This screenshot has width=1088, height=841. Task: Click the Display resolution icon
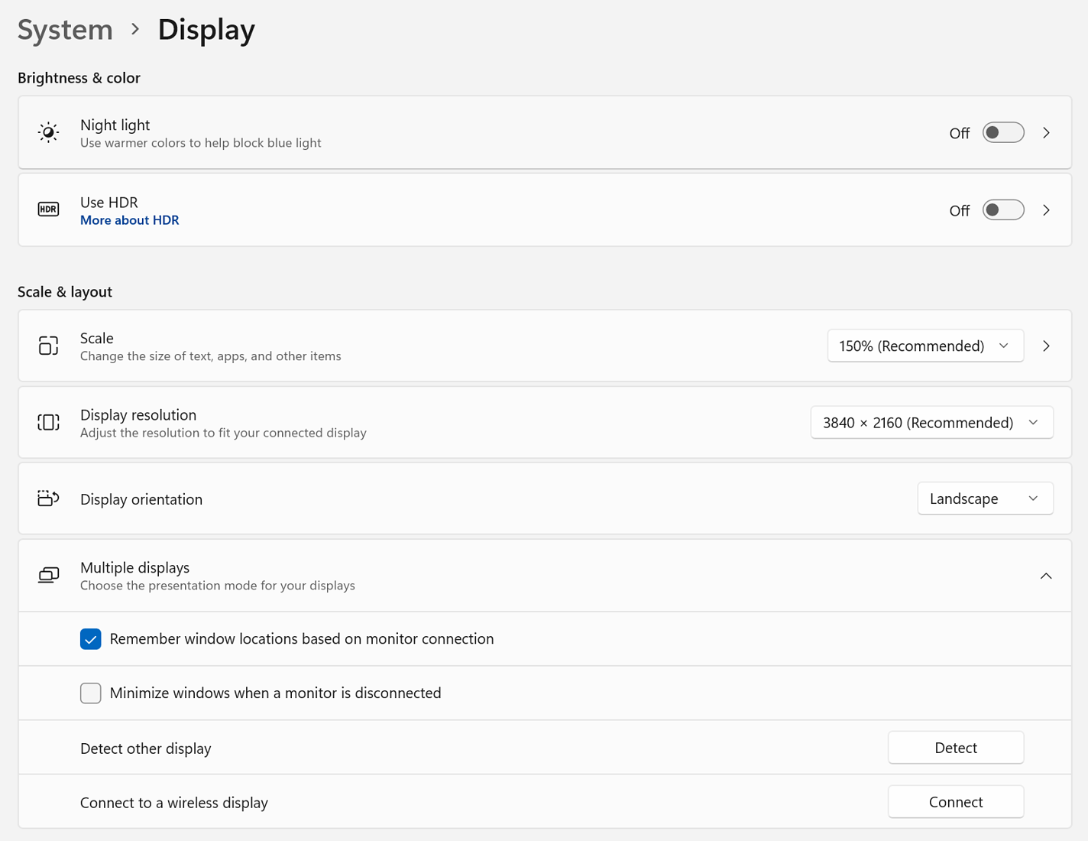(x=48, y=422)
